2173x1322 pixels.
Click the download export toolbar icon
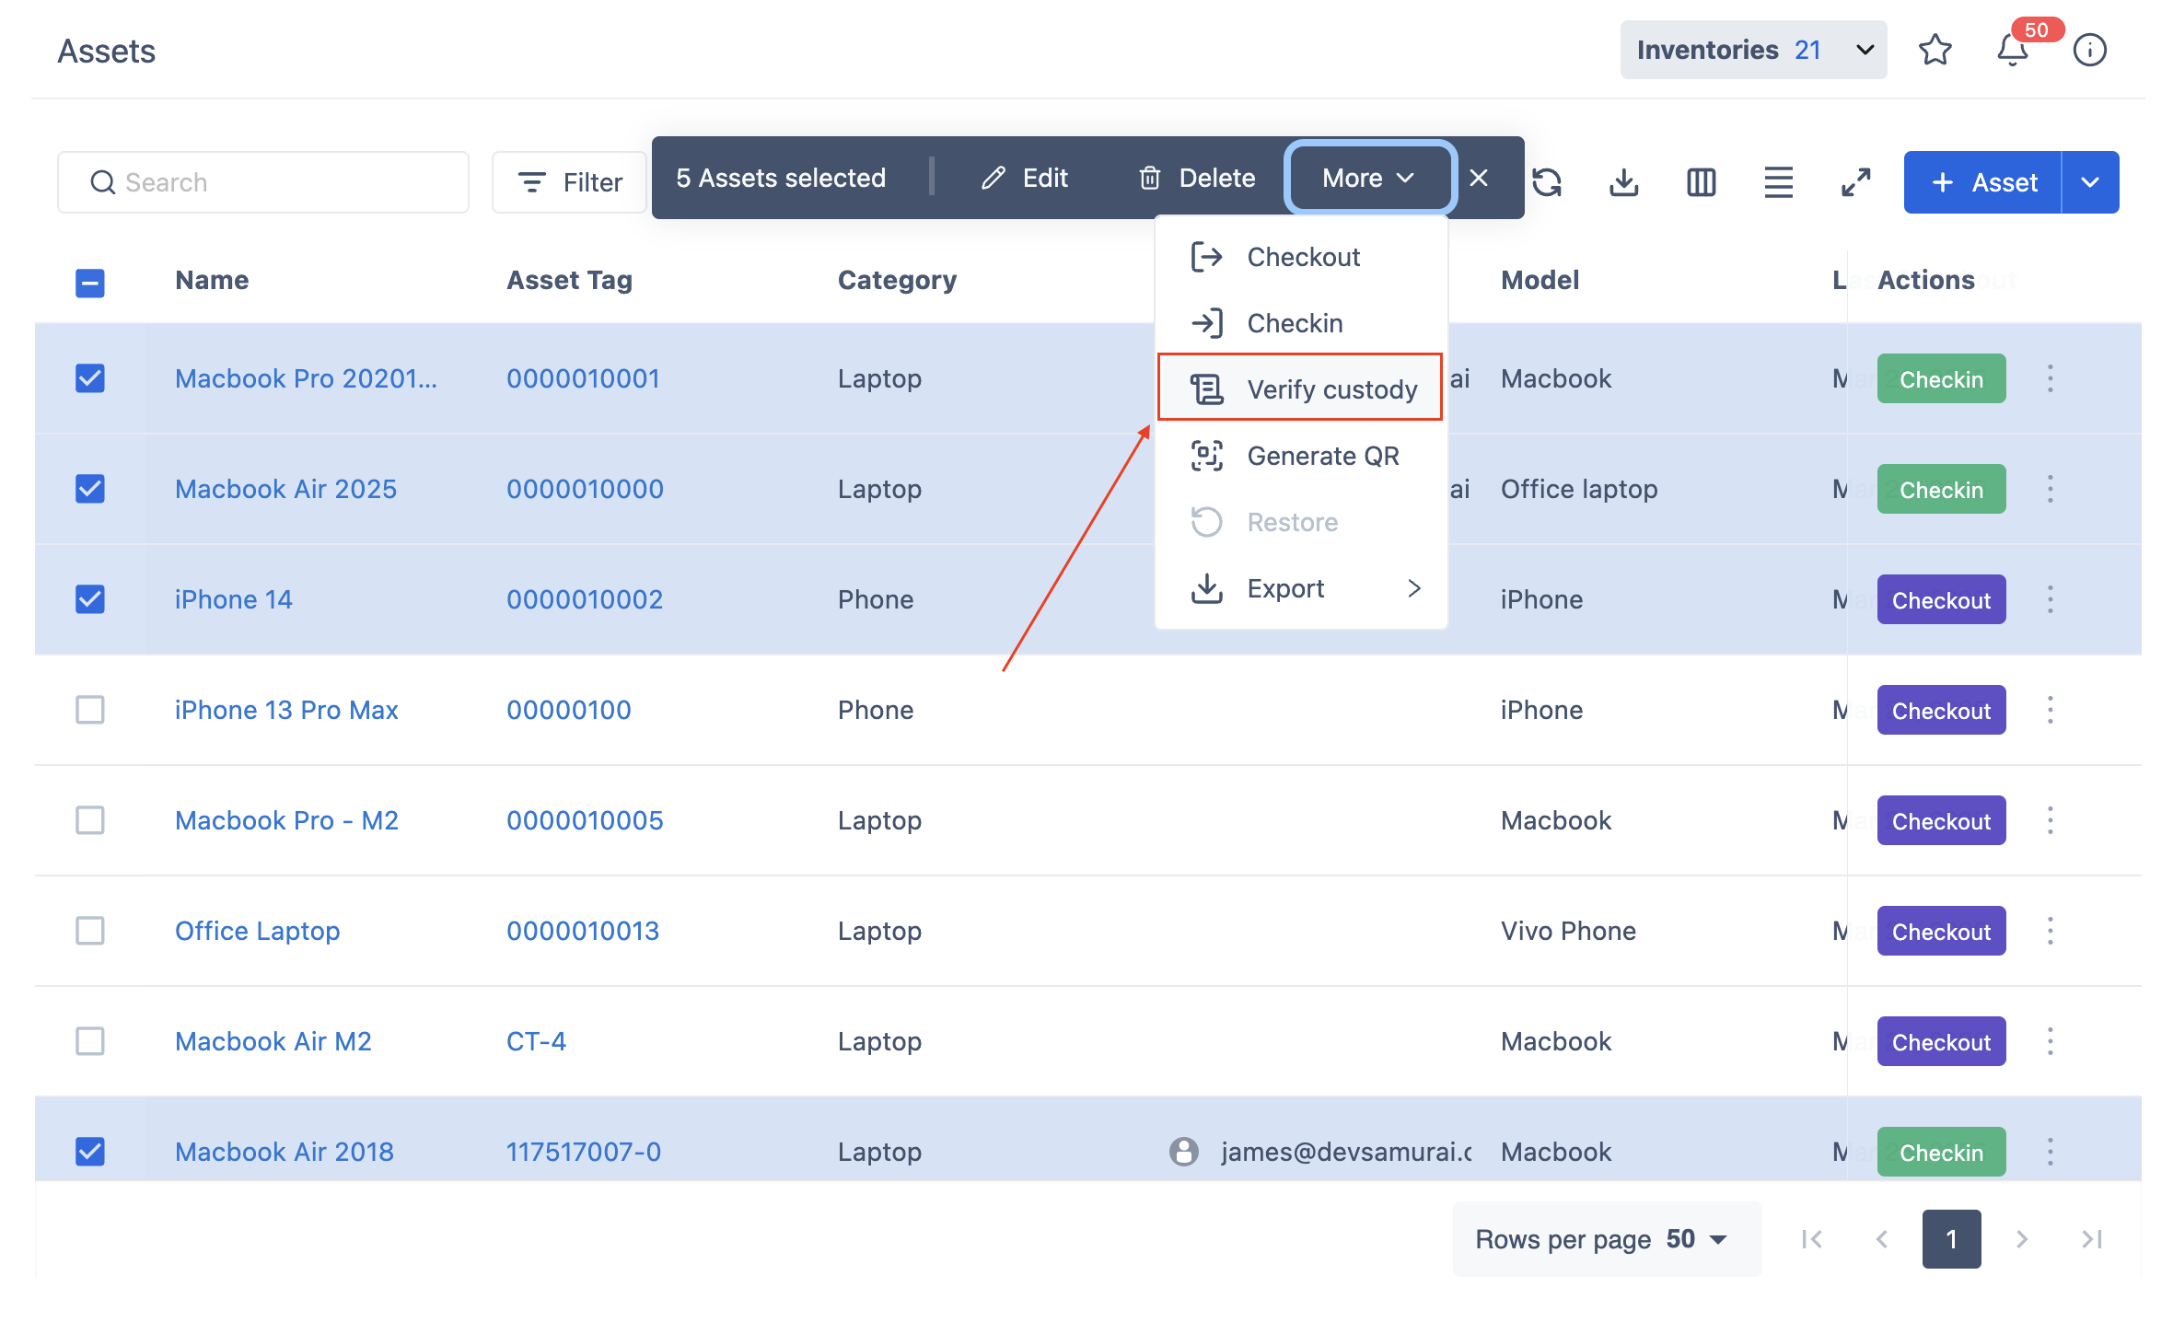point(1623,181)
